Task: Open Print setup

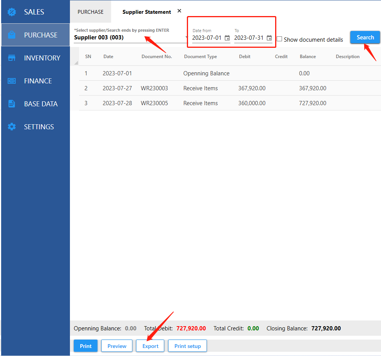Action: coord(187,346)
